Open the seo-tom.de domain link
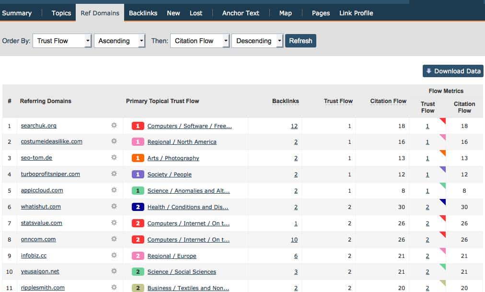The height and width of the screenshot is (292, 485). (x=36, y=158)
